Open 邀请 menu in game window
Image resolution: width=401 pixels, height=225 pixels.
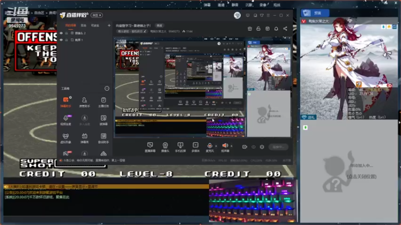coord(221,5)
